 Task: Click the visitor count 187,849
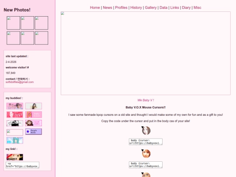(10, 73)
